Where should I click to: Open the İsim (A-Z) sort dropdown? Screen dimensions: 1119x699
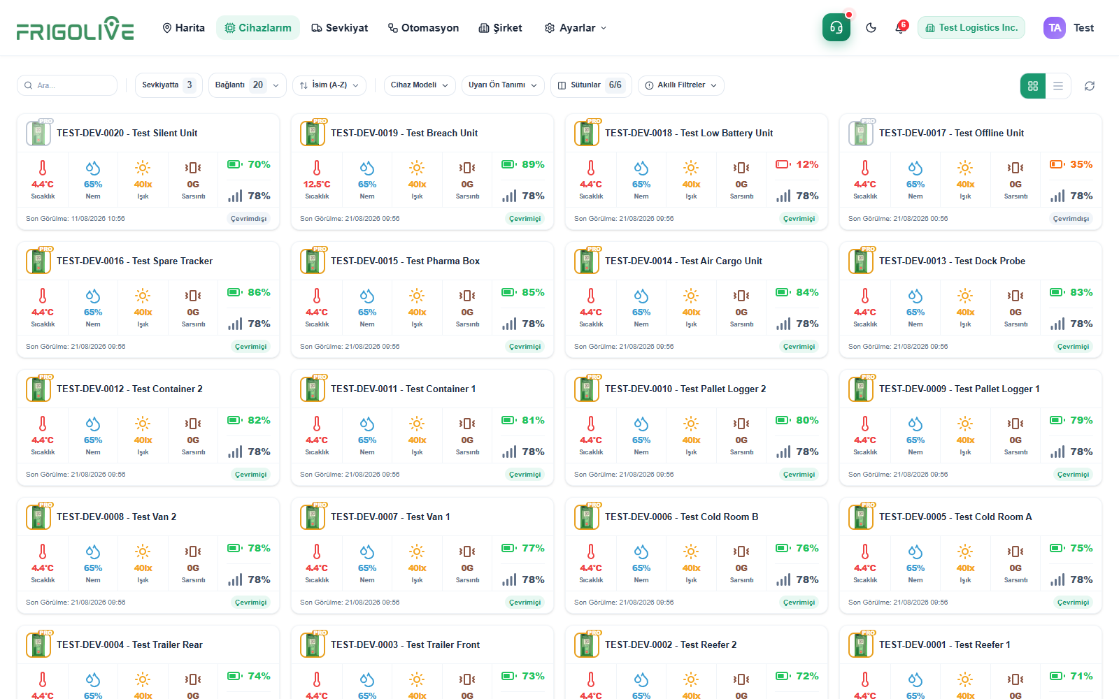click(x=329, y=85)
